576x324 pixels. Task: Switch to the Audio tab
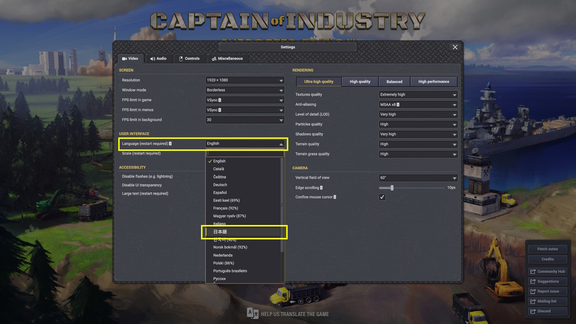158,58
